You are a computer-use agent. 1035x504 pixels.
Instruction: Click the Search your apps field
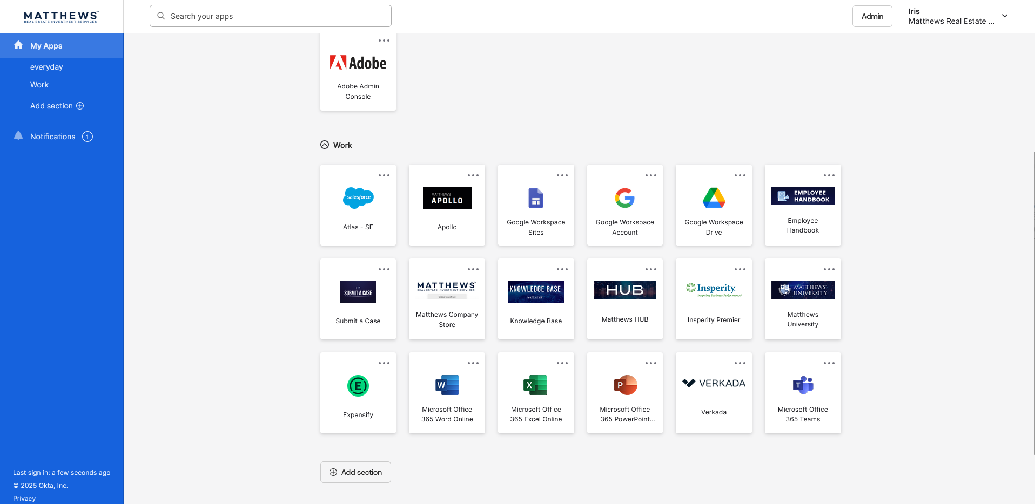point(271,16)
